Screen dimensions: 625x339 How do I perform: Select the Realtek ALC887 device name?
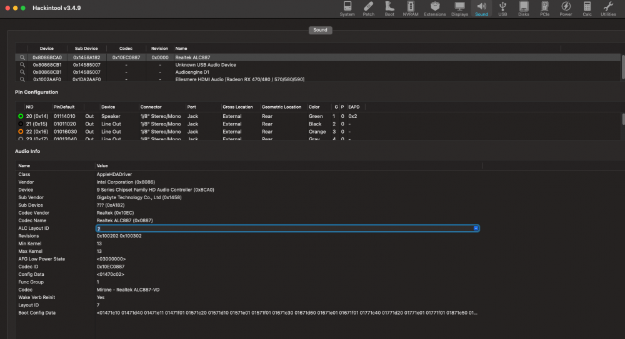tap(192, 57)
